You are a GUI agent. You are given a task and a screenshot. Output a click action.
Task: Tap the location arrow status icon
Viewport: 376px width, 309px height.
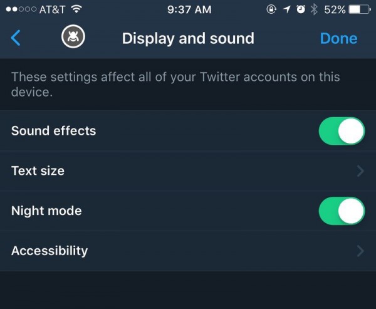point(286,9)
